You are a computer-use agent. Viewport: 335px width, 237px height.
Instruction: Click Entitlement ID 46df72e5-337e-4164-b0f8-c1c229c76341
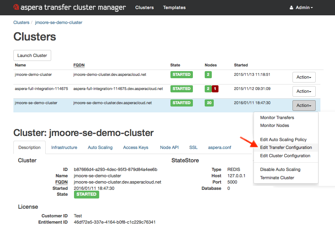pos(115,222)
